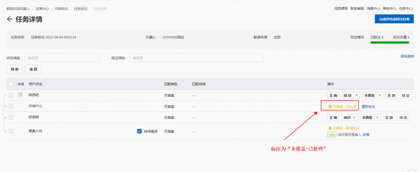Select the checkbox for row 是真人吗

[11, 131]
